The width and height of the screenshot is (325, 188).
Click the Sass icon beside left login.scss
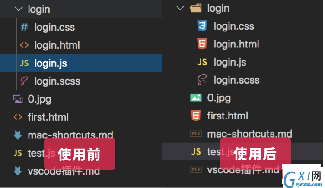(x=24, y=81)
